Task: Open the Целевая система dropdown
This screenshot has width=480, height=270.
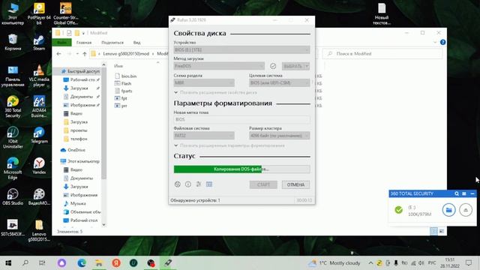Action: [280, 82]
